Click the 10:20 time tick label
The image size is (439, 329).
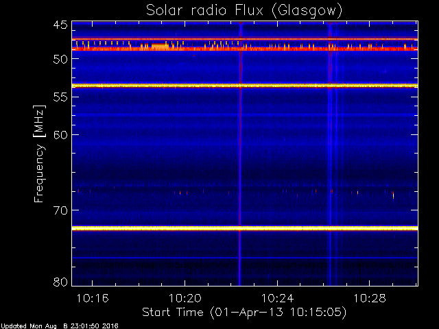(185, 298)
